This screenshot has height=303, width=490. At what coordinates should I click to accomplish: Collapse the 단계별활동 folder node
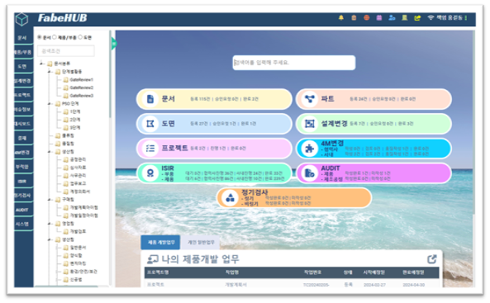(x=50, y=72)
